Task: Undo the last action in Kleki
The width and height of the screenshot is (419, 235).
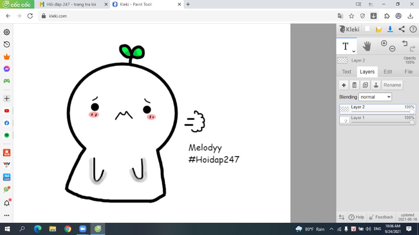Action: click(405, 43)
